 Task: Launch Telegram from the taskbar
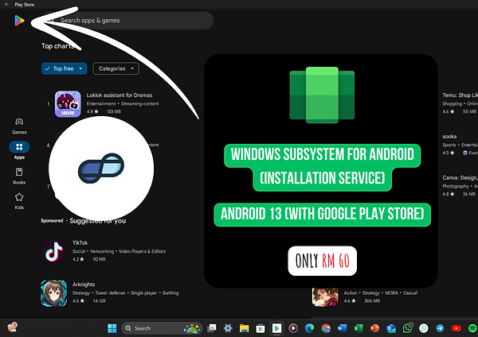tap(440, 328)
